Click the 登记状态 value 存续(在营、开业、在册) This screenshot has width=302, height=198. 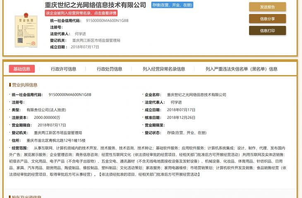(x=187, y=133)
